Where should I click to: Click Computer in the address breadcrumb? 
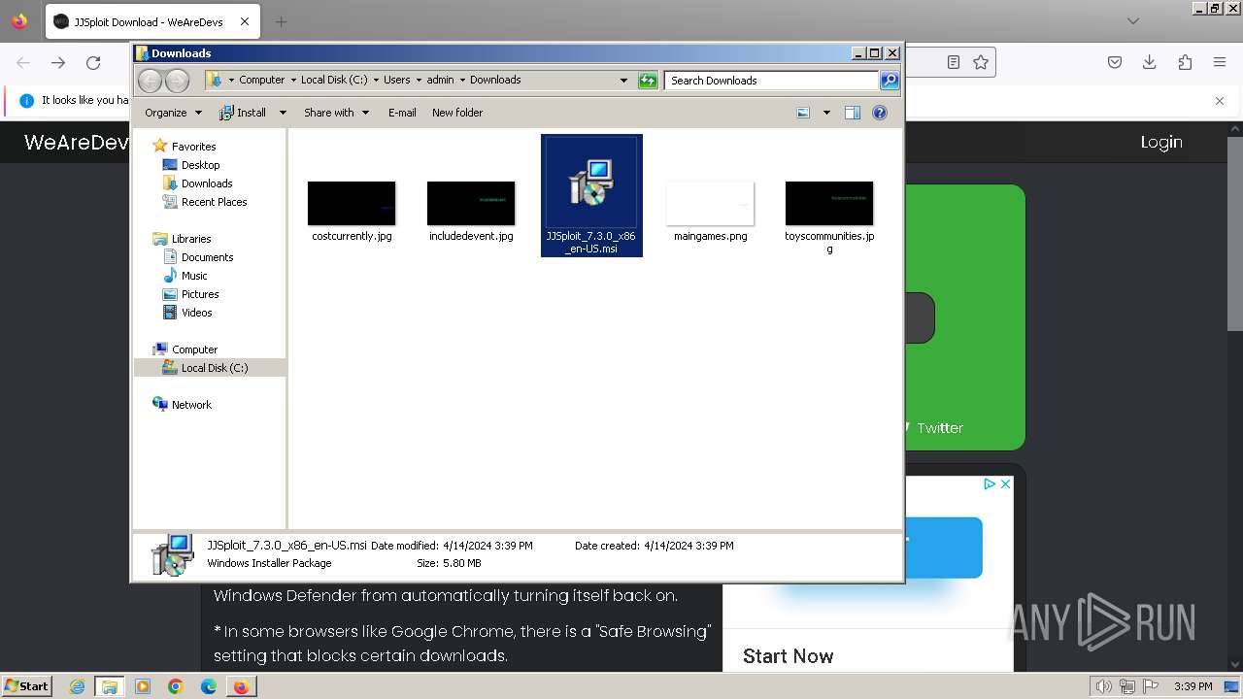coord(262,80)
